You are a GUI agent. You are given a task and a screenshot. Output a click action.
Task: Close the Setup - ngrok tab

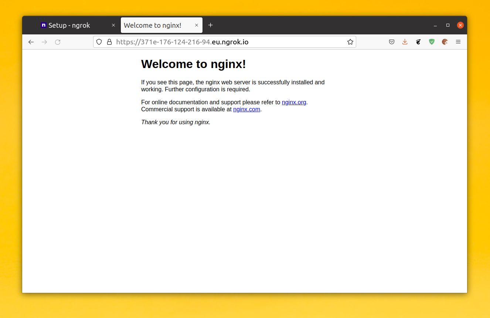113,26
